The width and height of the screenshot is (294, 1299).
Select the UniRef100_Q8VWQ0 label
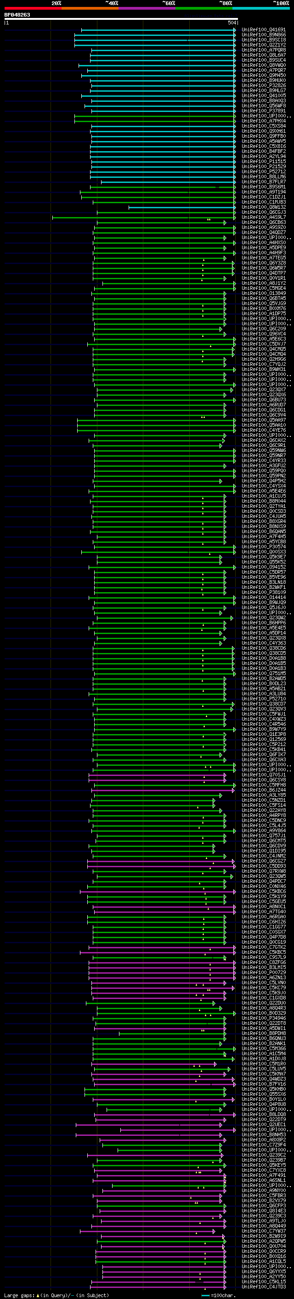pos(264,65)
